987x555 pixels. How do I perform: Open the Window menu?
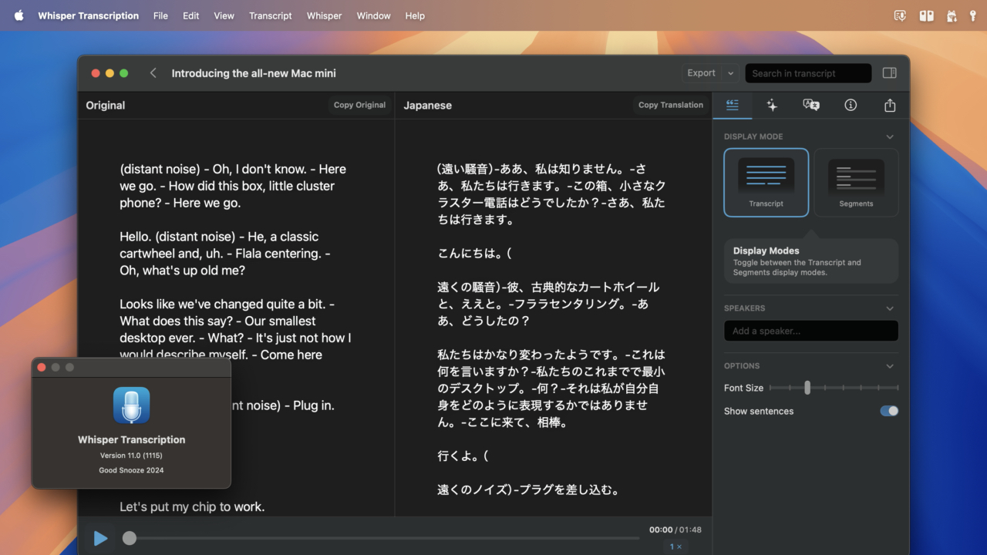tap(373, 15)
